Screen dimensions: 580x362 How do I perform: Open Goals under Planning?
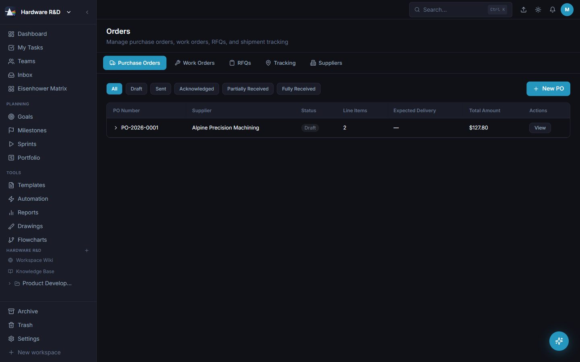(48, 117)
